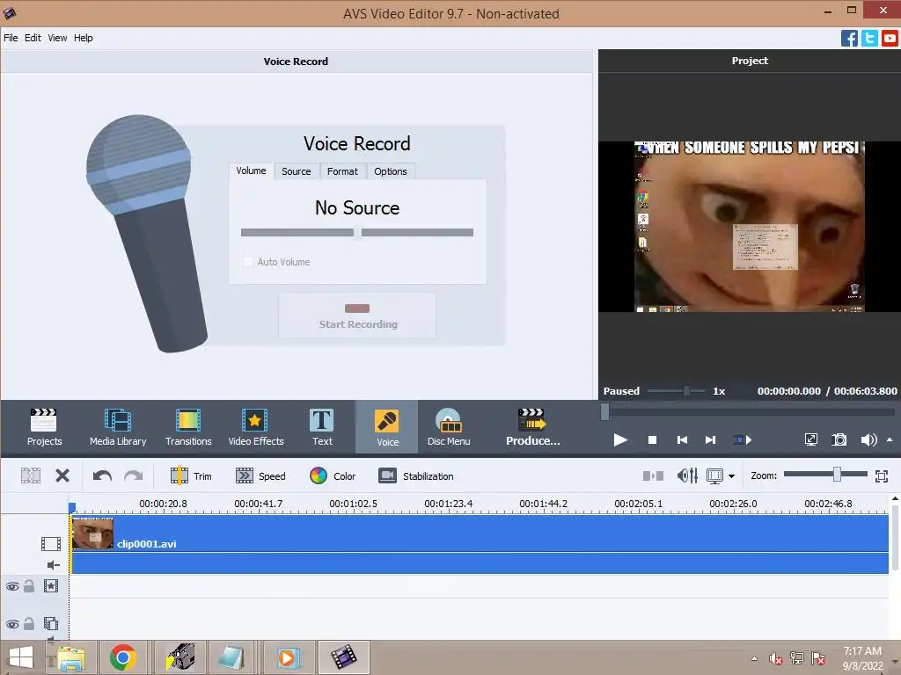Click the preview volume speaker icon

pos(868,439)
